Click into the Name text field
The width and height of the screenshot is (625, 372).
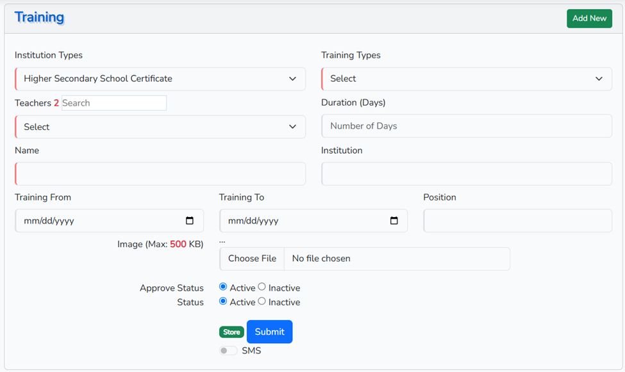click(160, 174)
